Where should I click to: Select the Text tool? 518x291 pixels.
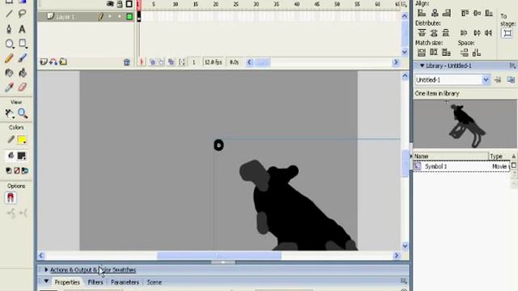[22, 29]
